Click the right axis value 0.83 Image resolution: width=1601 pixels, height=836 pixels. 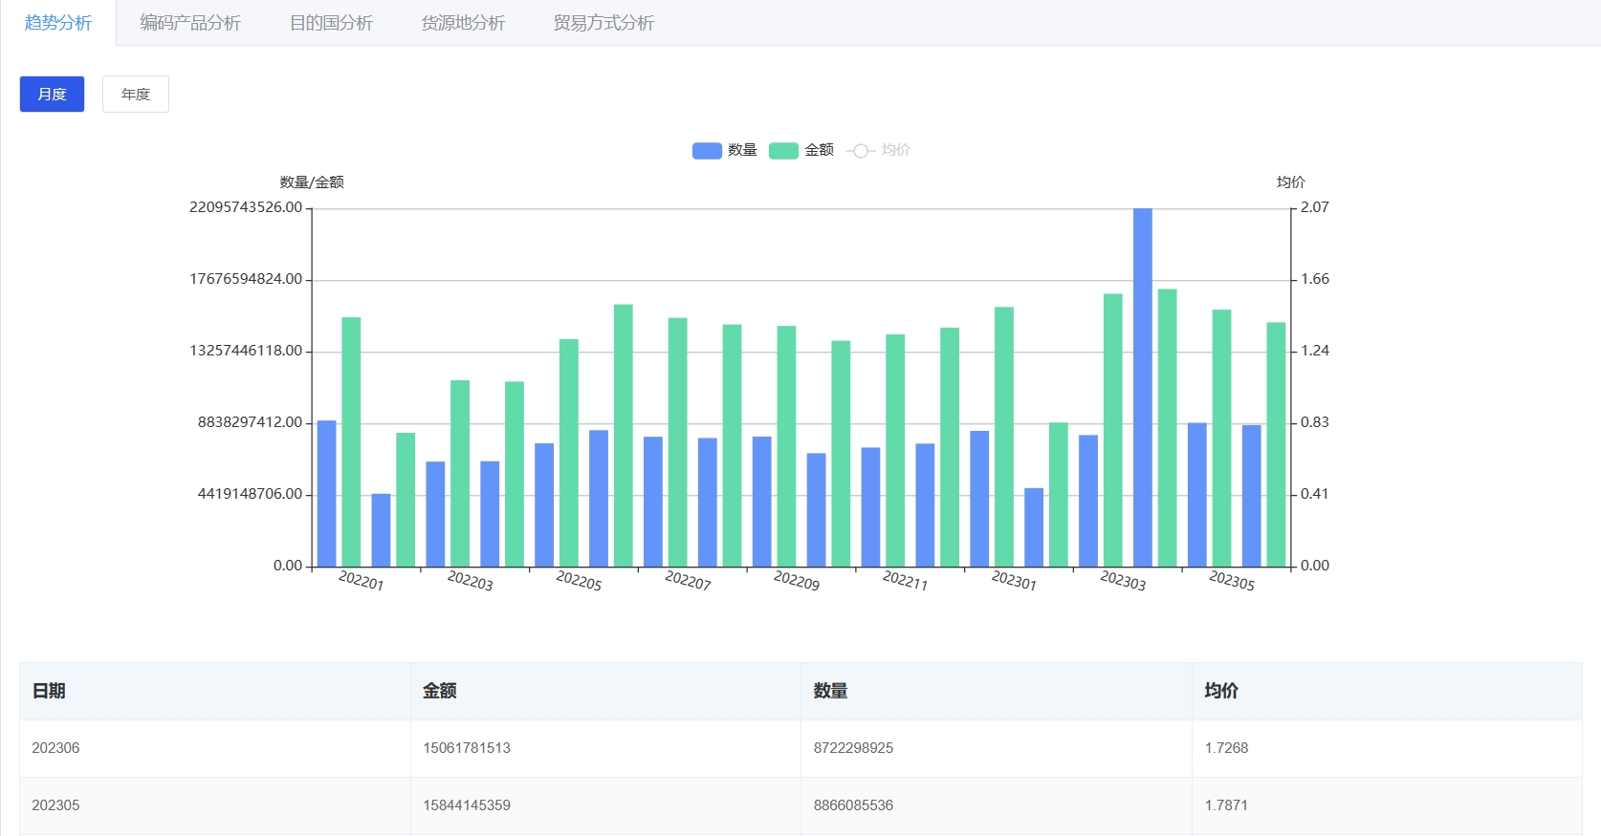tap(1315, 422)
